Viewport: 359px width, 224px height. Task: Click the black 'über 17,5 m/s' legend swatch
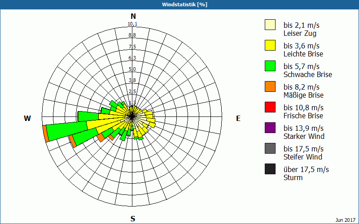coord(270,169)
